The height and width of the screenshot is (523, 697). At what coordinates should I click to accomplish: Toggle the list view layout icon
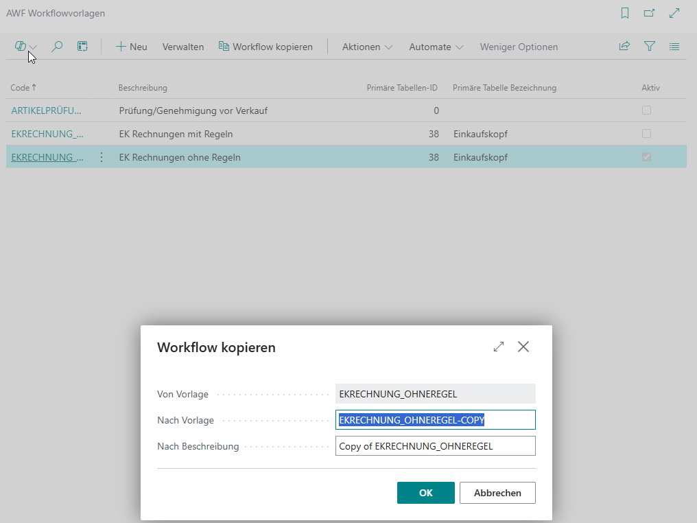tap(674, 47)
